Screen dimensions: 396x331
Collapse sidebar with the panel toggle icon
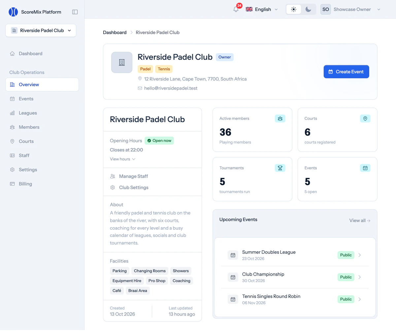pos(75,12)
